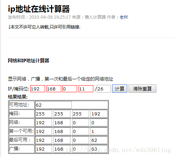Viewport: 175px width, 157px height.
Task: Click the 掩码 third octet 255
Action: (81, 114)
